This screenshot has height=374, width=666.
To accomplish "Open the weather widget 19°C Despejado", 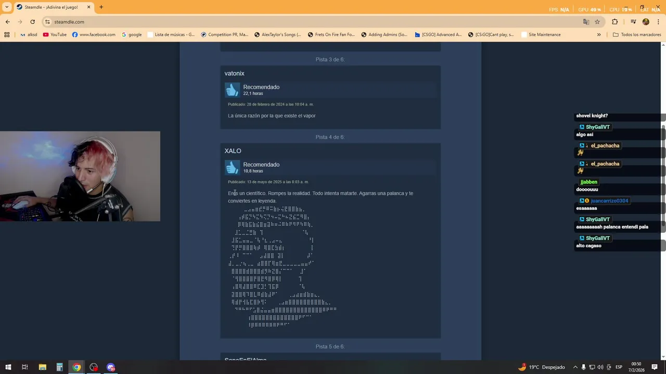I will [x=541, y=367].
